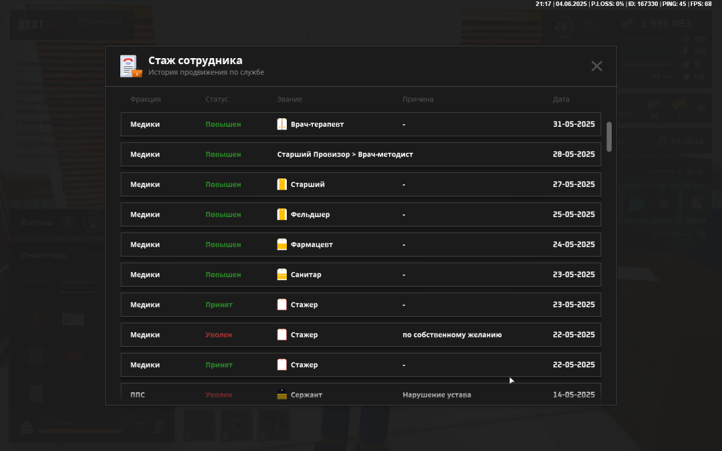Viewport: 722px width, 451px height.
Task: Select the Старший Провизор > Врач-методист row
Action: [x=360, y=154]
